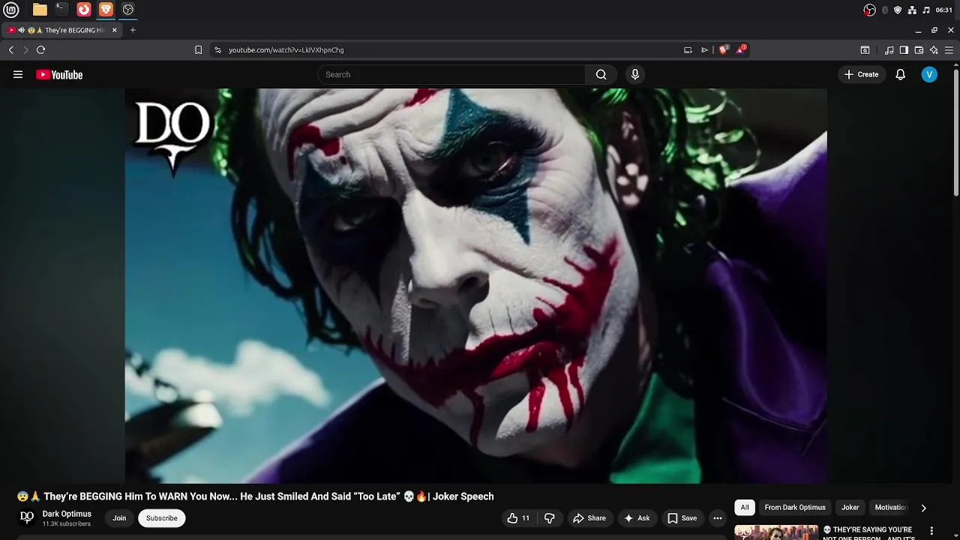Viewport: 960px width, 540px height.
Task: Open the Linux Mint start menu
Action: pos(10,10)
